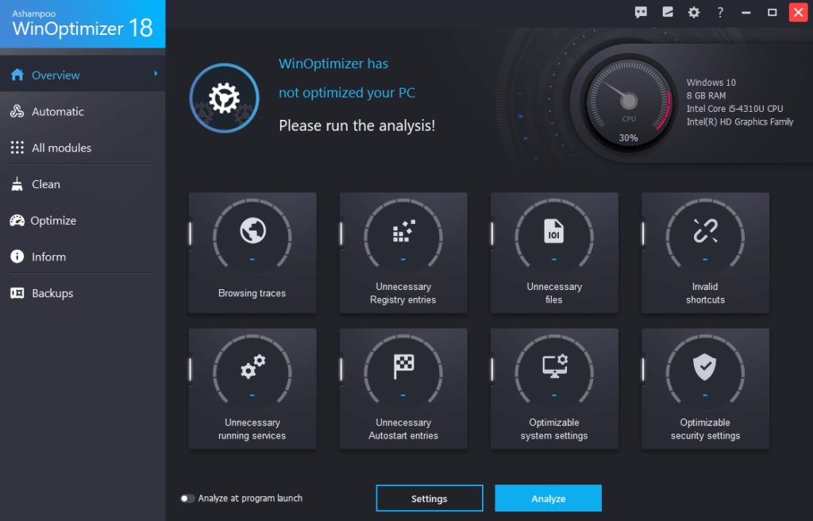Click the Analyze at program launch label
The height and width of the screenshot is (521, 813).
[x=250, y=498]
